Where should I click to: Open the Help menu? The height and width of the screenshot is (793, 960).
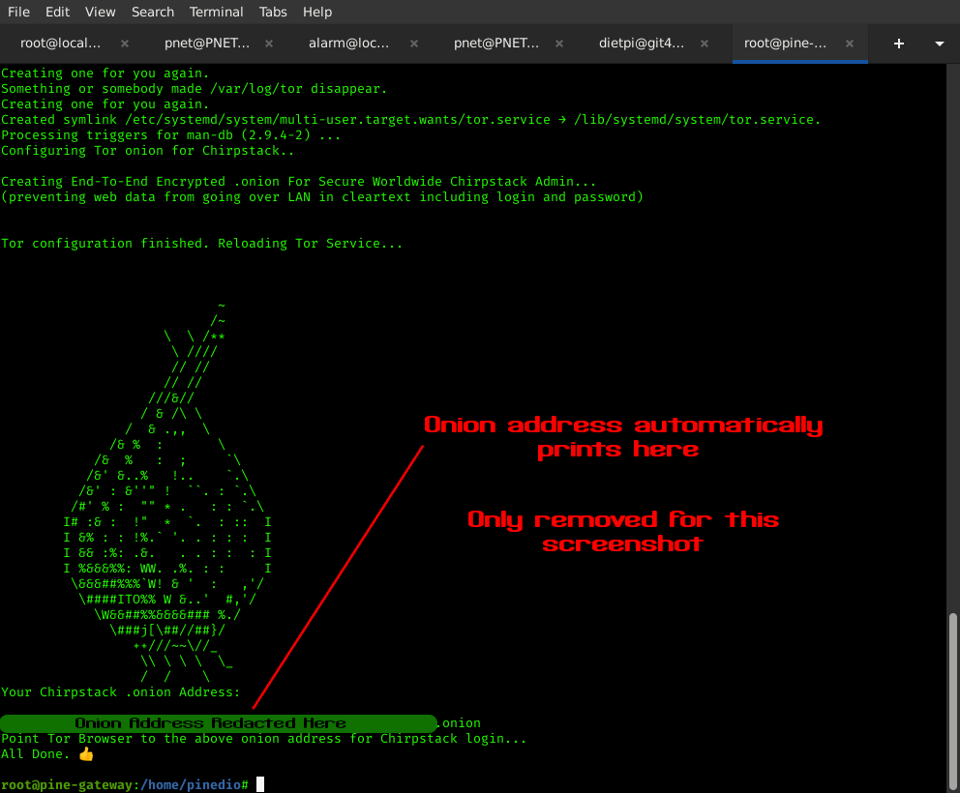coord(317,12)
